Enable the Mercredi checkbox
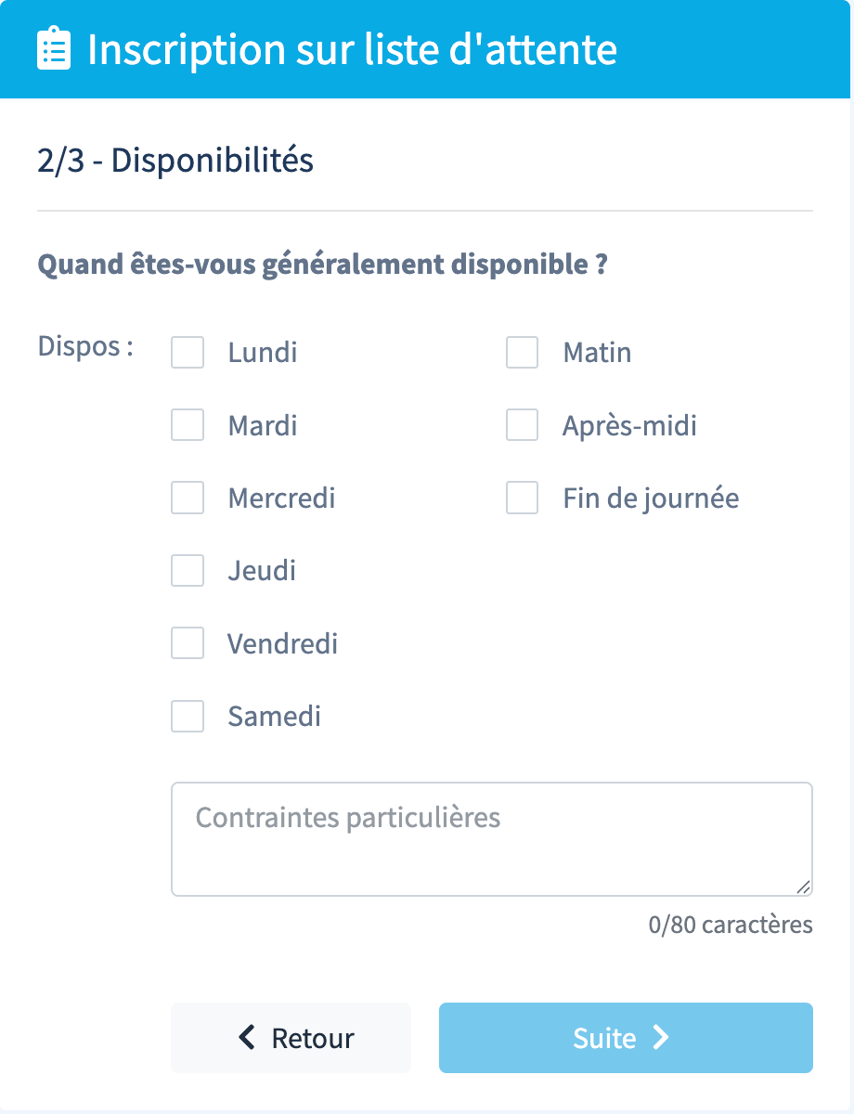The width and height of the screenshot is (854, 1114). click(x=188, y=498)
